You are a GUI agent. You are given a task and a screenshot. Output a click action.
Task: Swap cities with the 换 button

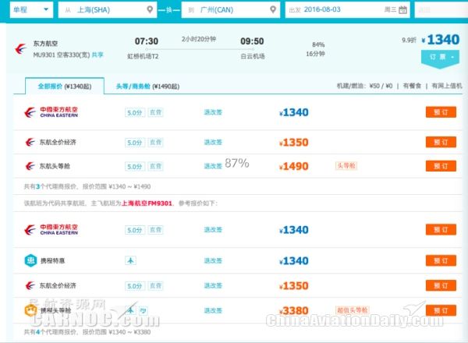[169, 10]
